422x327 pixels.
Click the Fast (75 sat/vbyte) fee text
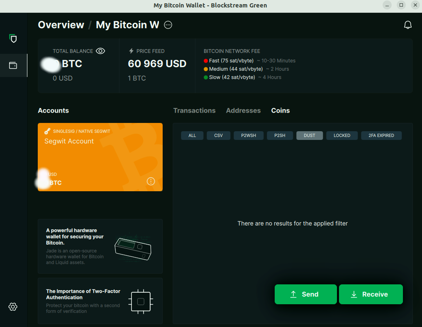pyautogui.click(x=231, y=61)
